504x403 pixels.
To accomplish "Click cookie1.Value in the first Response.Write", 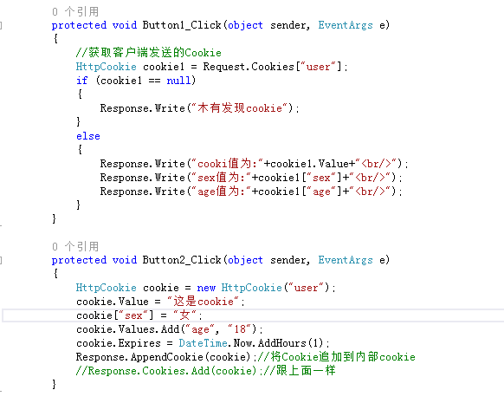I will pyautogui.click(x=309, y=164).
